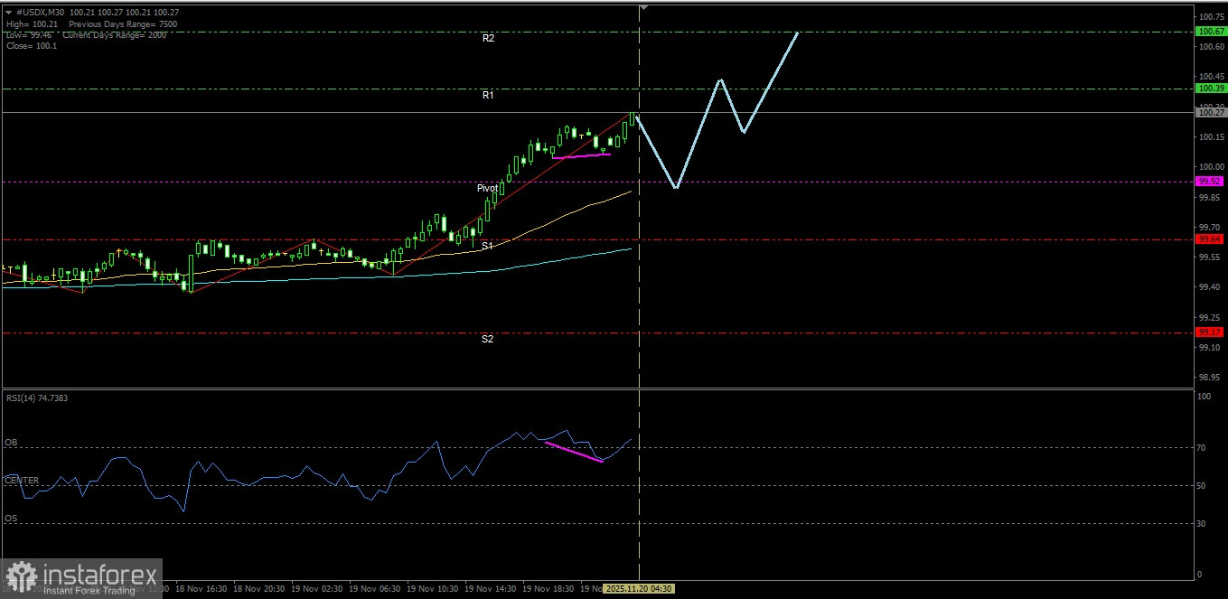Click the red 99.17 price tag
The width and height of the screenshot is (1228, 599).
click(1208, 332)
